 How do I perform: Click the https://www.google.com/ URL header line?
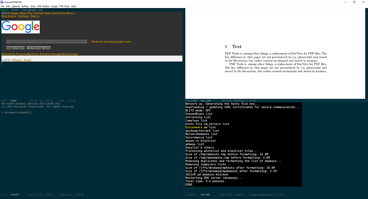tap(27, 10)
